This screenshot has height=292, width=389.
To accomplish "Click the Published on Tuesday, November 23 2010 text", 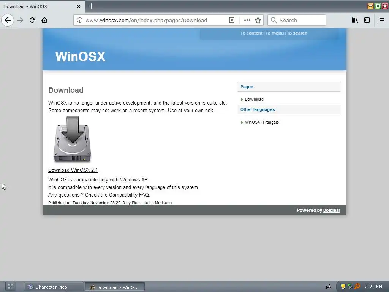I will 110,203.
